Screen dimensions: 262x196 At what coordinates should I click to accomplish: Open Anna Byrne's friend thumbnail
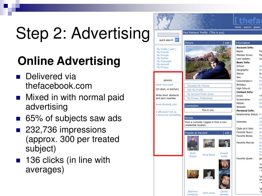coord(209,143)
